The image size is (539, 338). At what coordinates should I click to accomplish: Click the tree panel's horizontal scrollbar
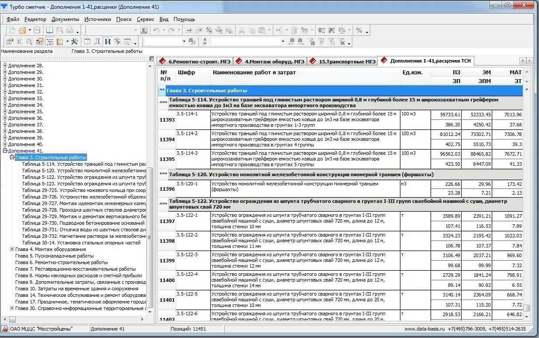click(73, 319)
